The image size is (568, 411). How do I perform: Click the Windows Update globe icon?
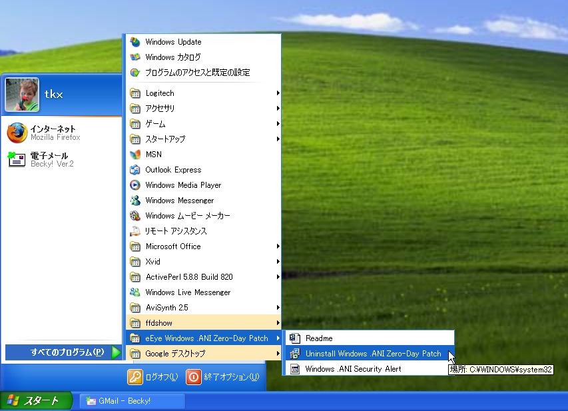(135, 42)
